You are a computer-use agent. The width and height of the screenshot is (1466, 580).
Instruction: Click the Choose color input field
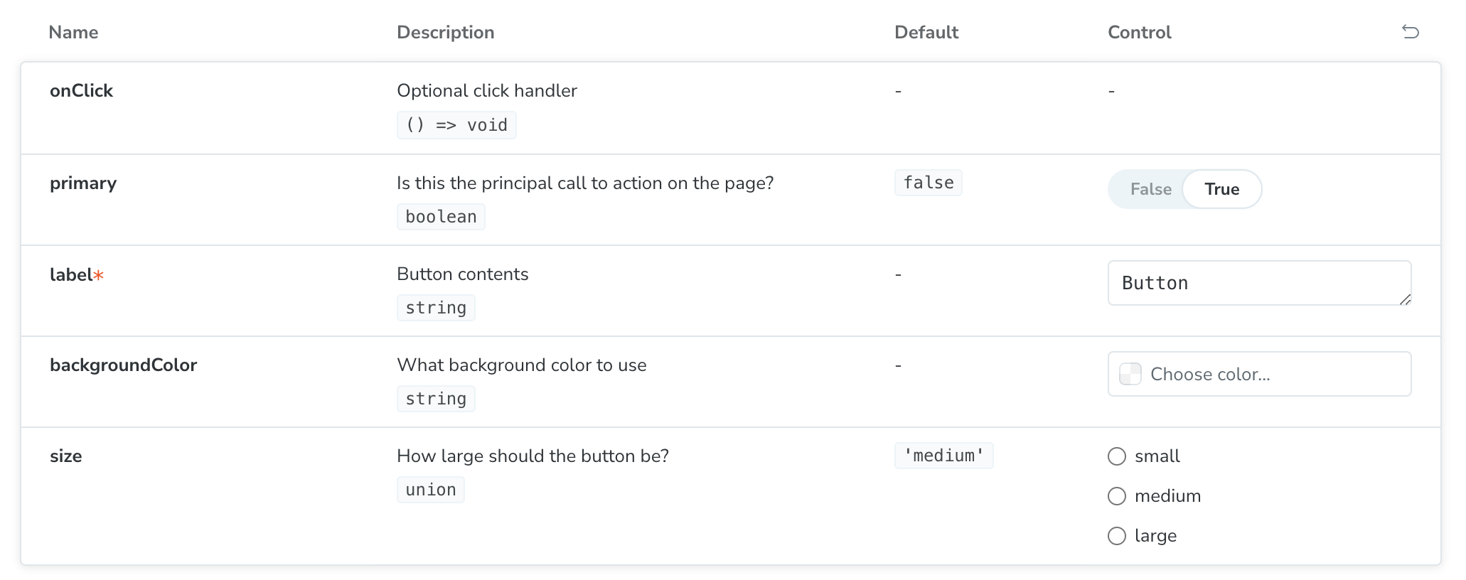click(1259, 374)
